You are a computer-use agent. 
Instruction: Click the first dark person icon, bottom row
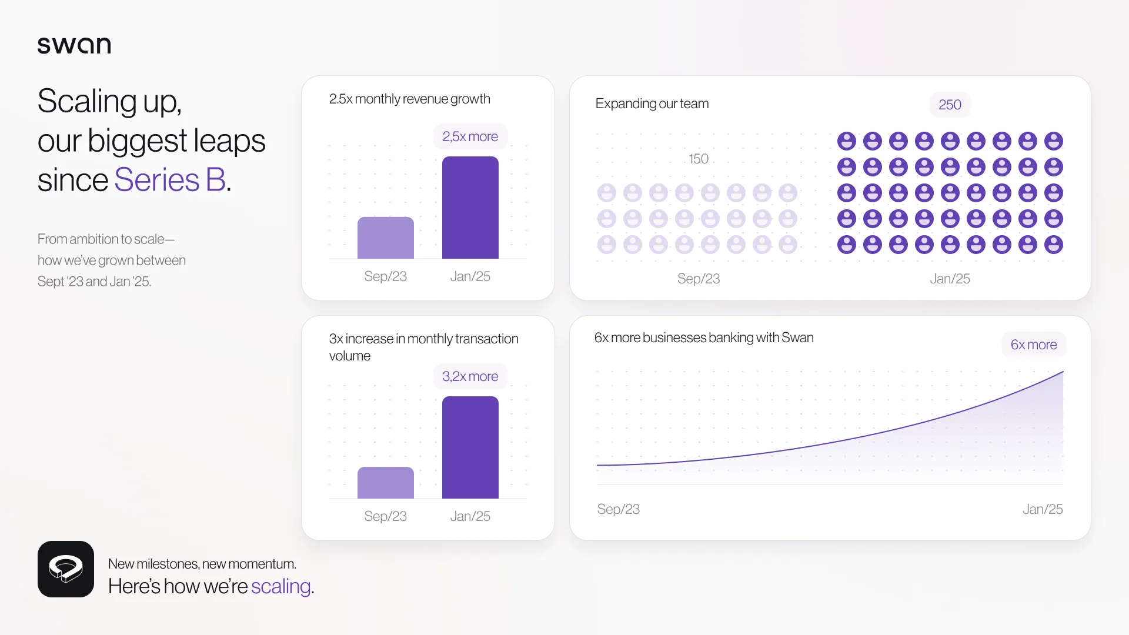pos(846,245)
